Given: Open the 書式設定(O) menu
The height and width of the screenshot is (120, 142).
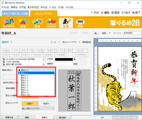Looking at the screenshot, I should coord(33,7).
